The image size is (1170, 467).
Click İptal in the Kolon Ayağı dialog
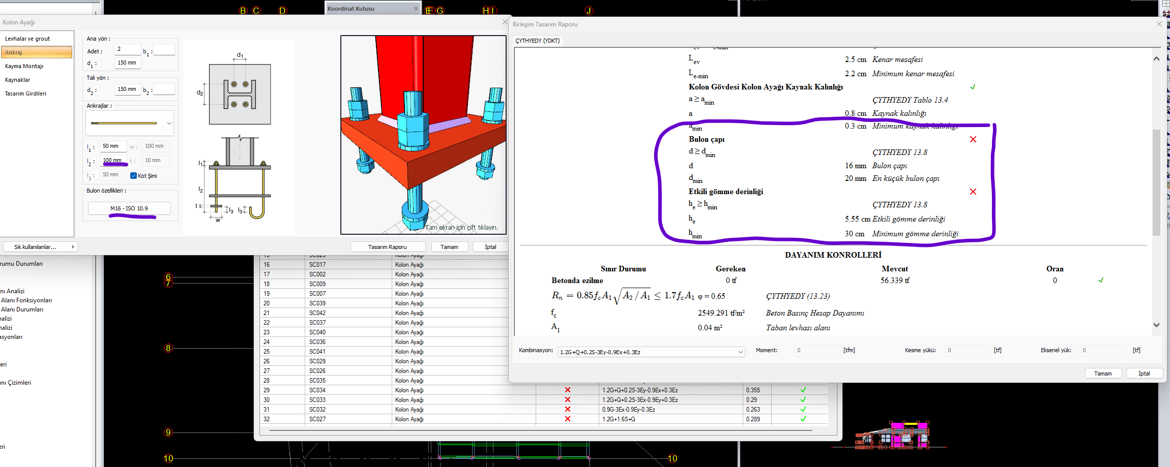tap(490, 247)
